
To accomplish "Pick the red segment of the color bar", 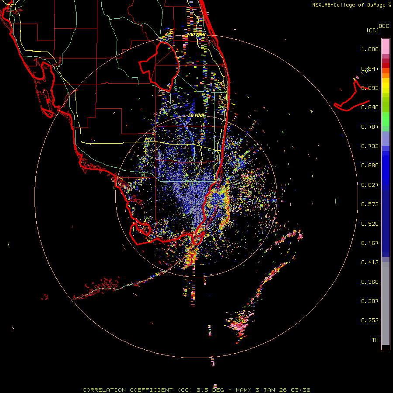I will (x=386, y=65).
